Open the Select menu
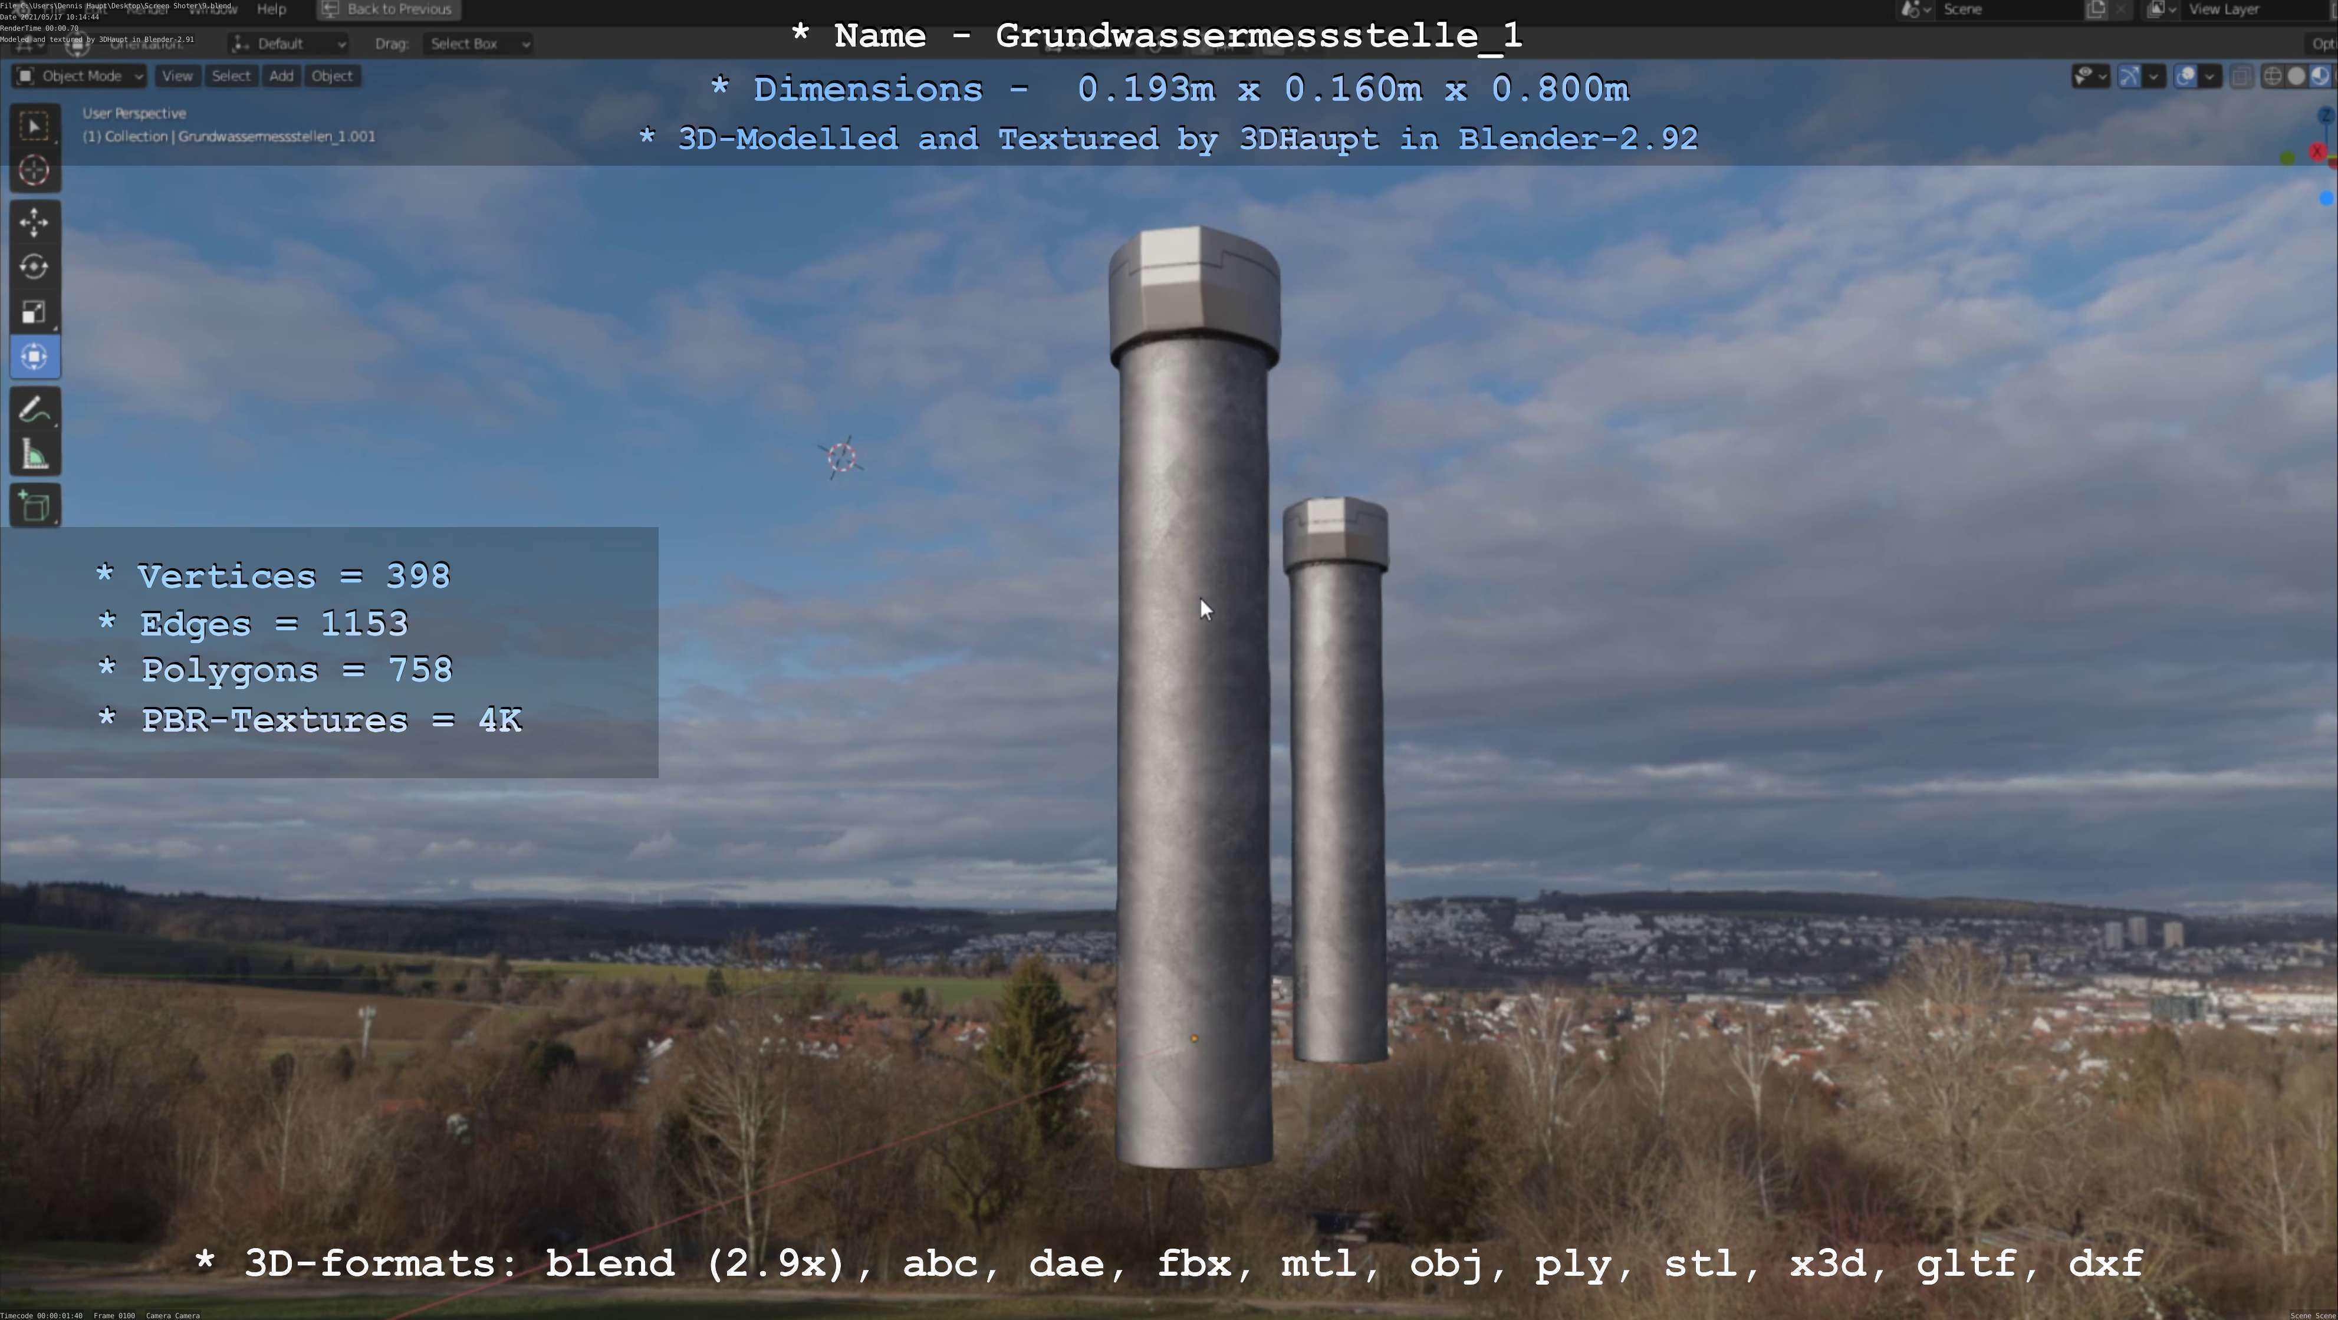The height and width of the screenshot is (1320, 2338). click(231, 76)
